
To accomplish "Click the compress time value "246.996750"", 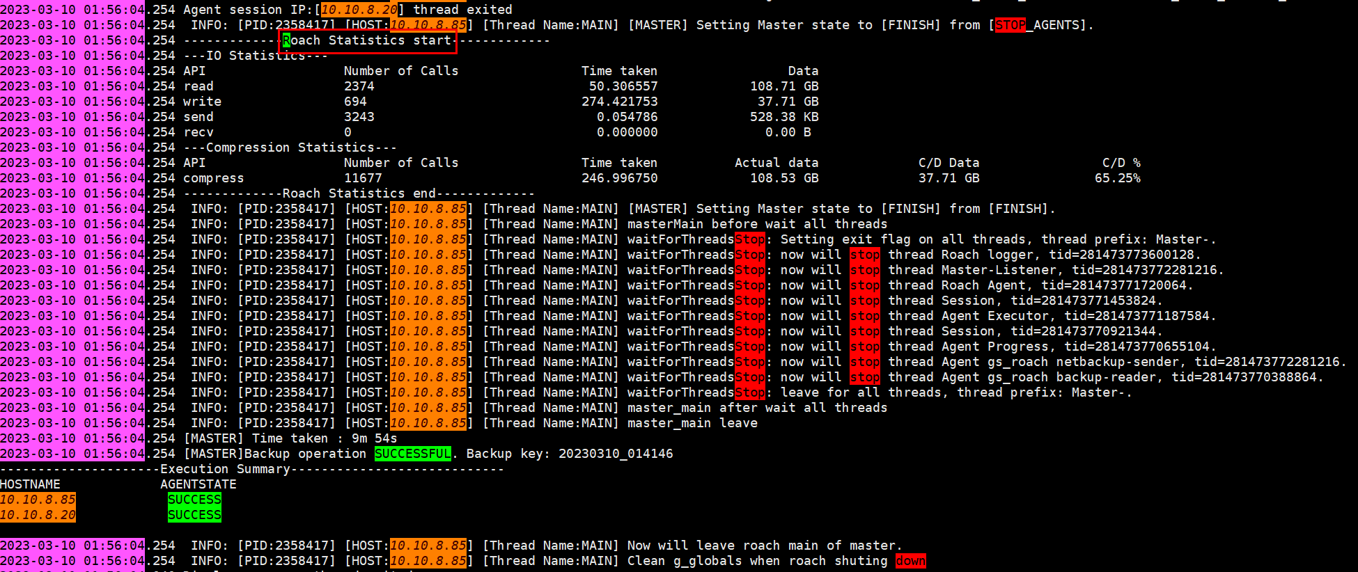I will 620,178.
